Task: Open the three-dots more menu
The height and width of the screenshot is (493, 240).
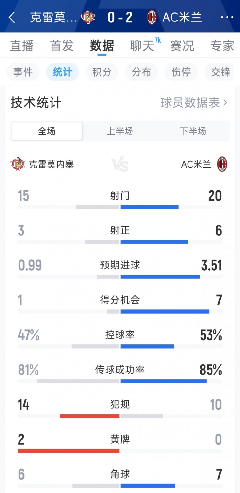Action: [x=227, y=17]
